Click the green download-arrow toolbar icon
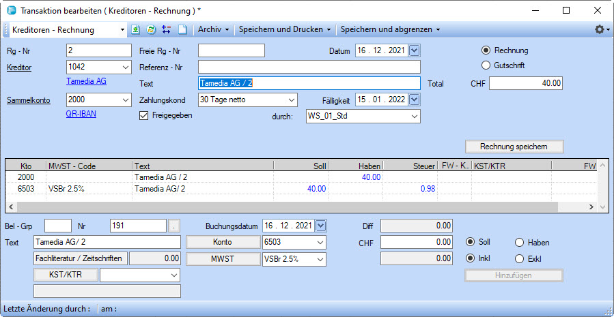614x317 pixels. [x=136, y=30]
